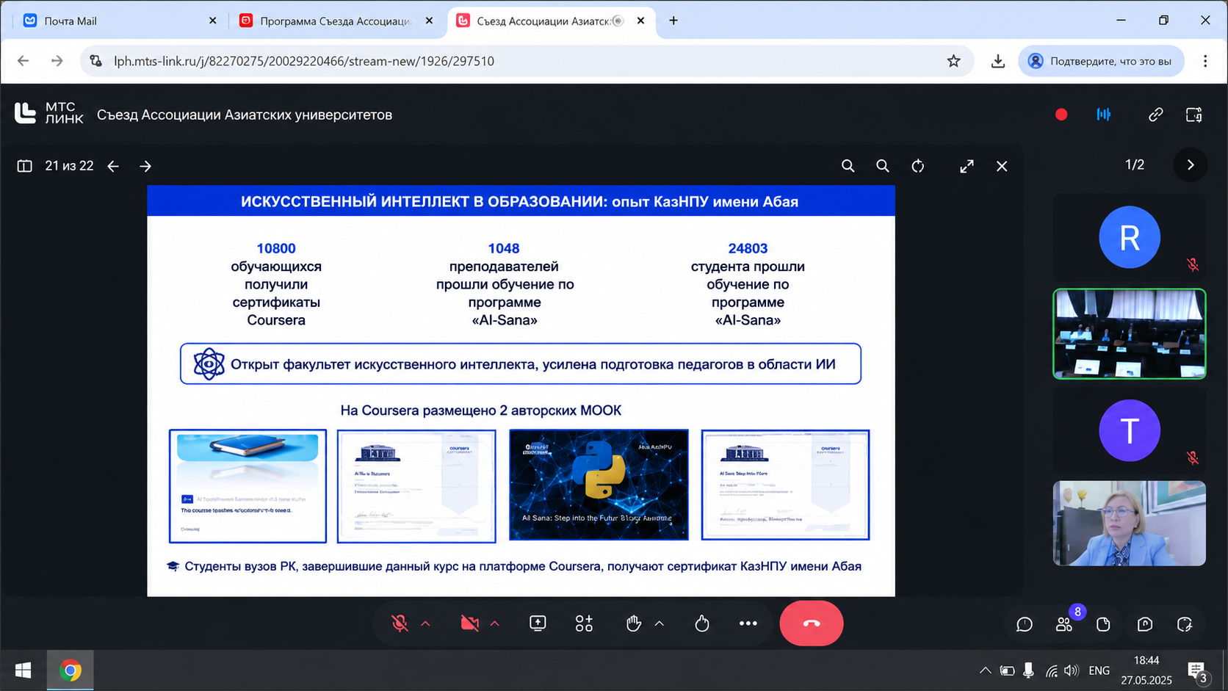1228x691 pixels.
Task: Zoom in on the presentation
Action: 848,166
